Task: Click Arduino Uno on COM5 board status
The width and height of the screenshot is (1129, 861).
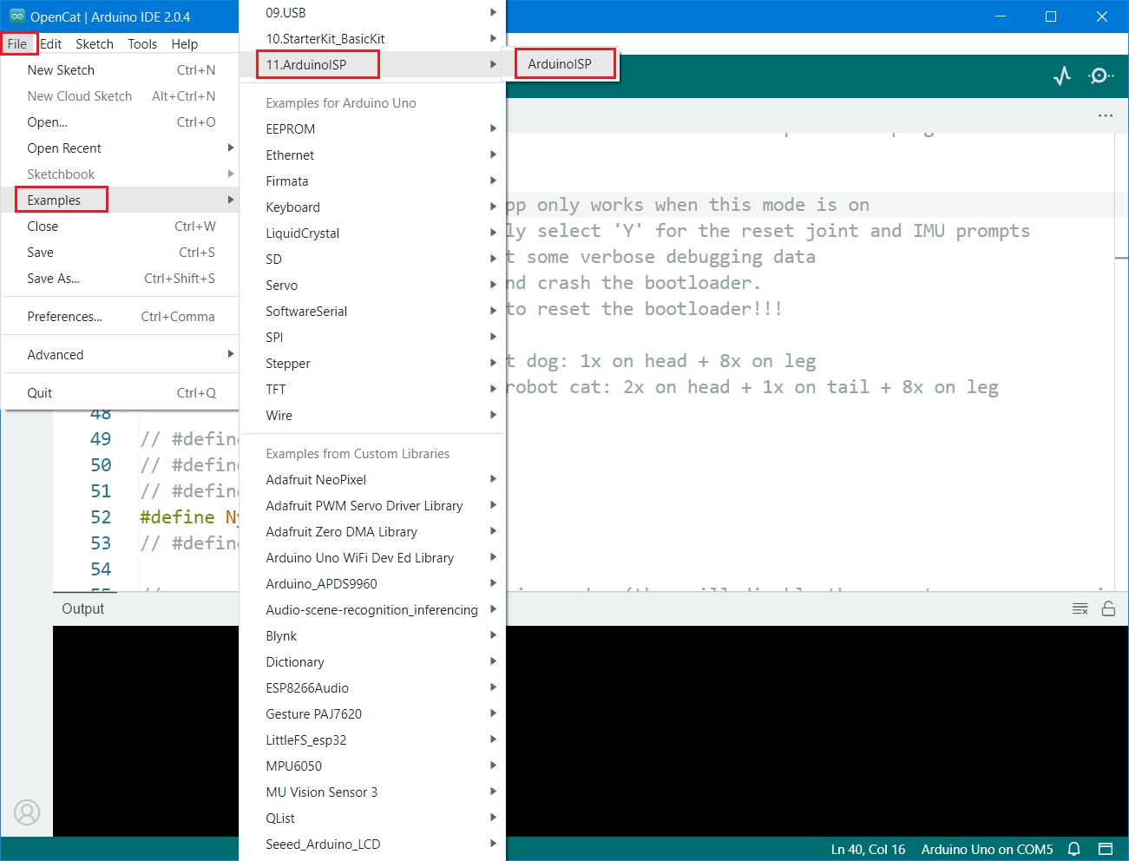Action: (987, 849)
